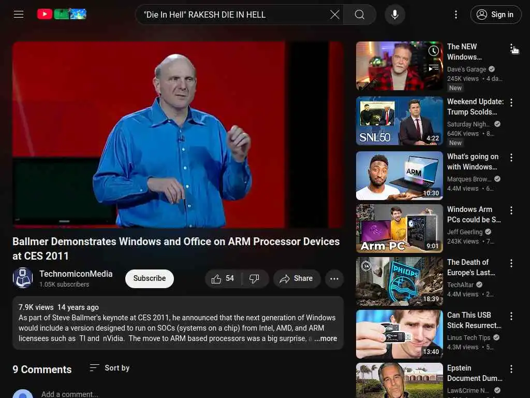530x398 pixels.
Task: Open TechnomiconMedia channel name link
Action: (x=76, y=274)
